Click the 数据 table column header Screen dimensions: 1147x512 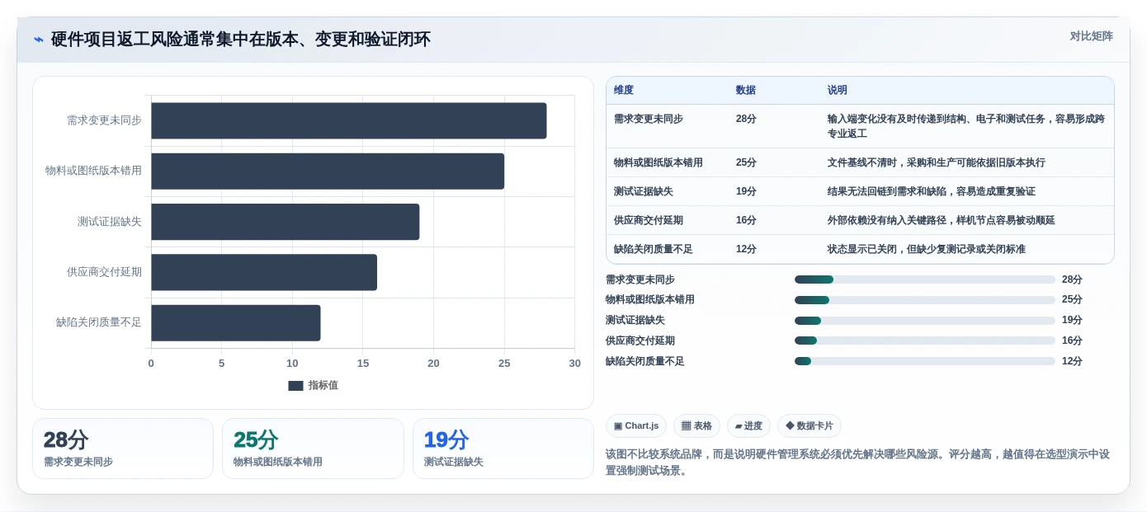click(746, 90)
